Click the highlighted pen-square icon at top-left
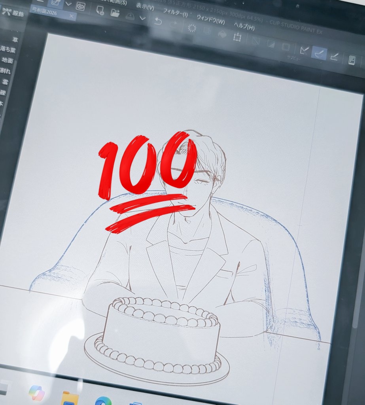The height and width of the screenshot is (405, 365). pos(56,2)
